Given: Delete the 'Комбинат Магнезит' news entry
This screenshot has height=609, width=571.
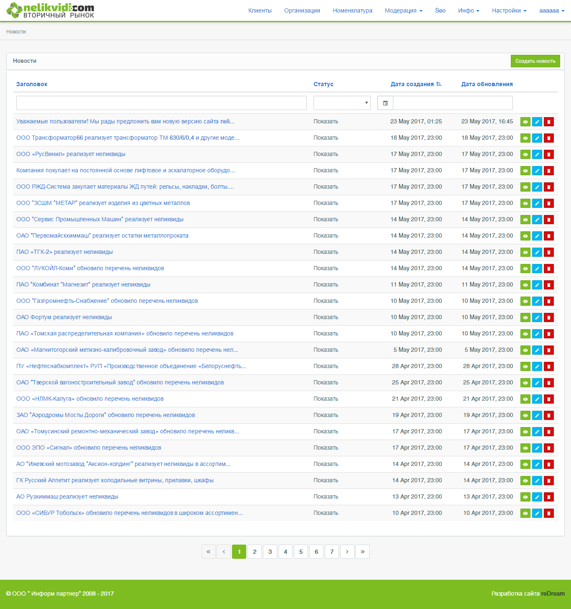Looking at the screenshot, I should [x=549, y=285].
